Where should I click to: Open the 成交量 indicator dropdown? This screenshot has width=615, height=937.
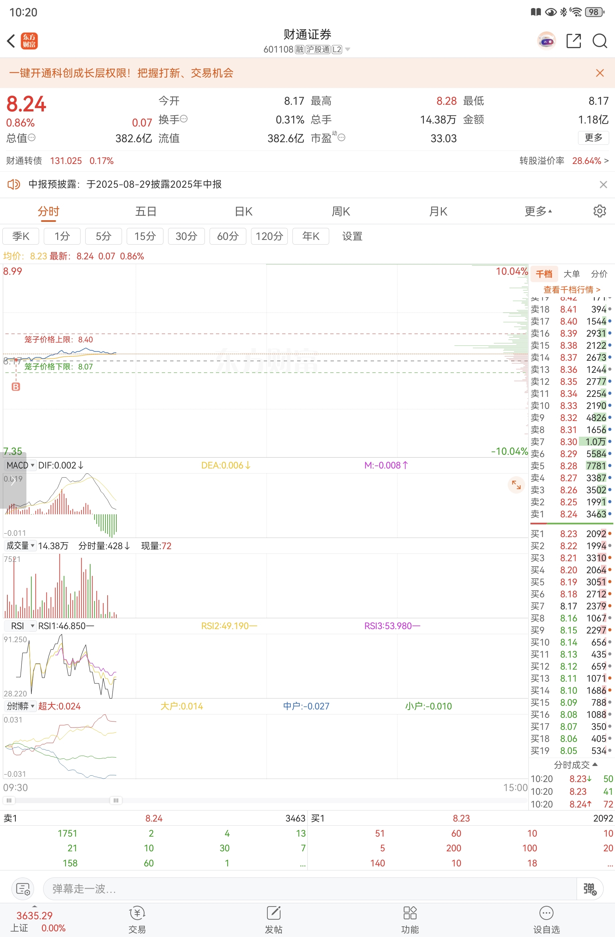tap(20, 546)
